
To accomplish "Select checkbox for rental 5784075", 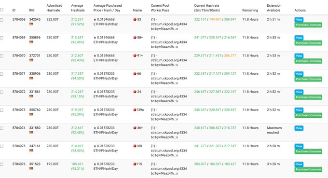I will point(1,147).
